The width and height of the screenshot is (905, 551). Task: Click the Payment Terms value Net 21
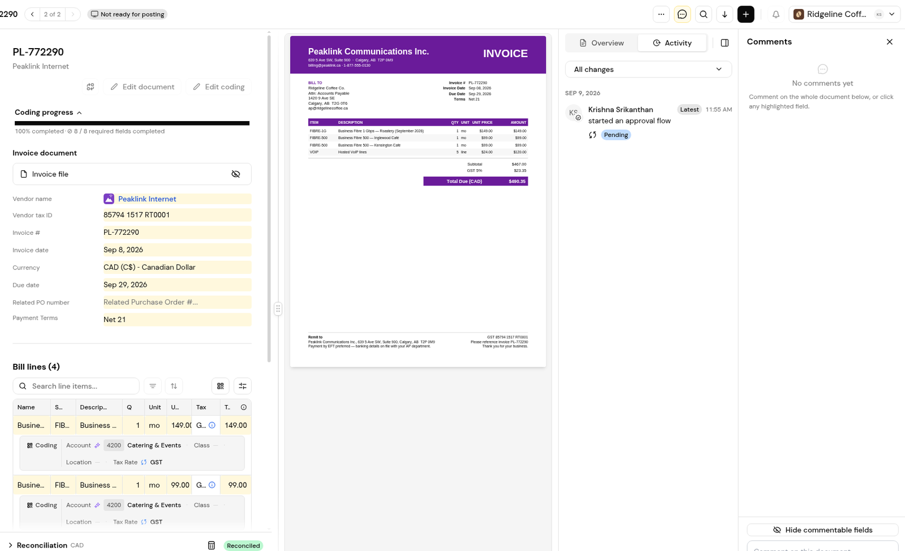coord(177,320)
